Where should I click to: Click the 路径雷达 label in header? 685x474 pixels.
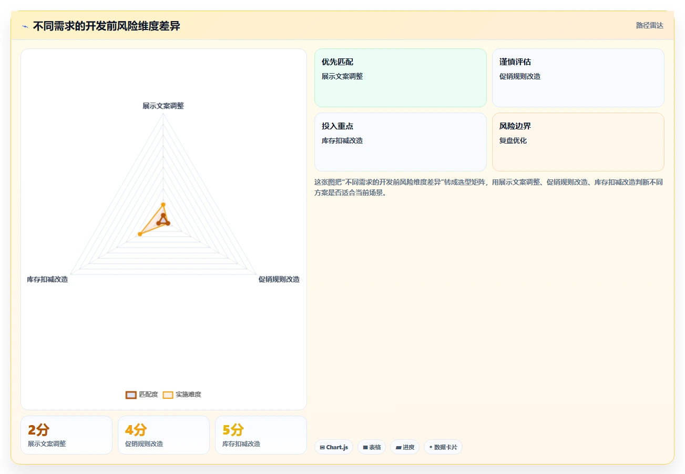[649, 25]
